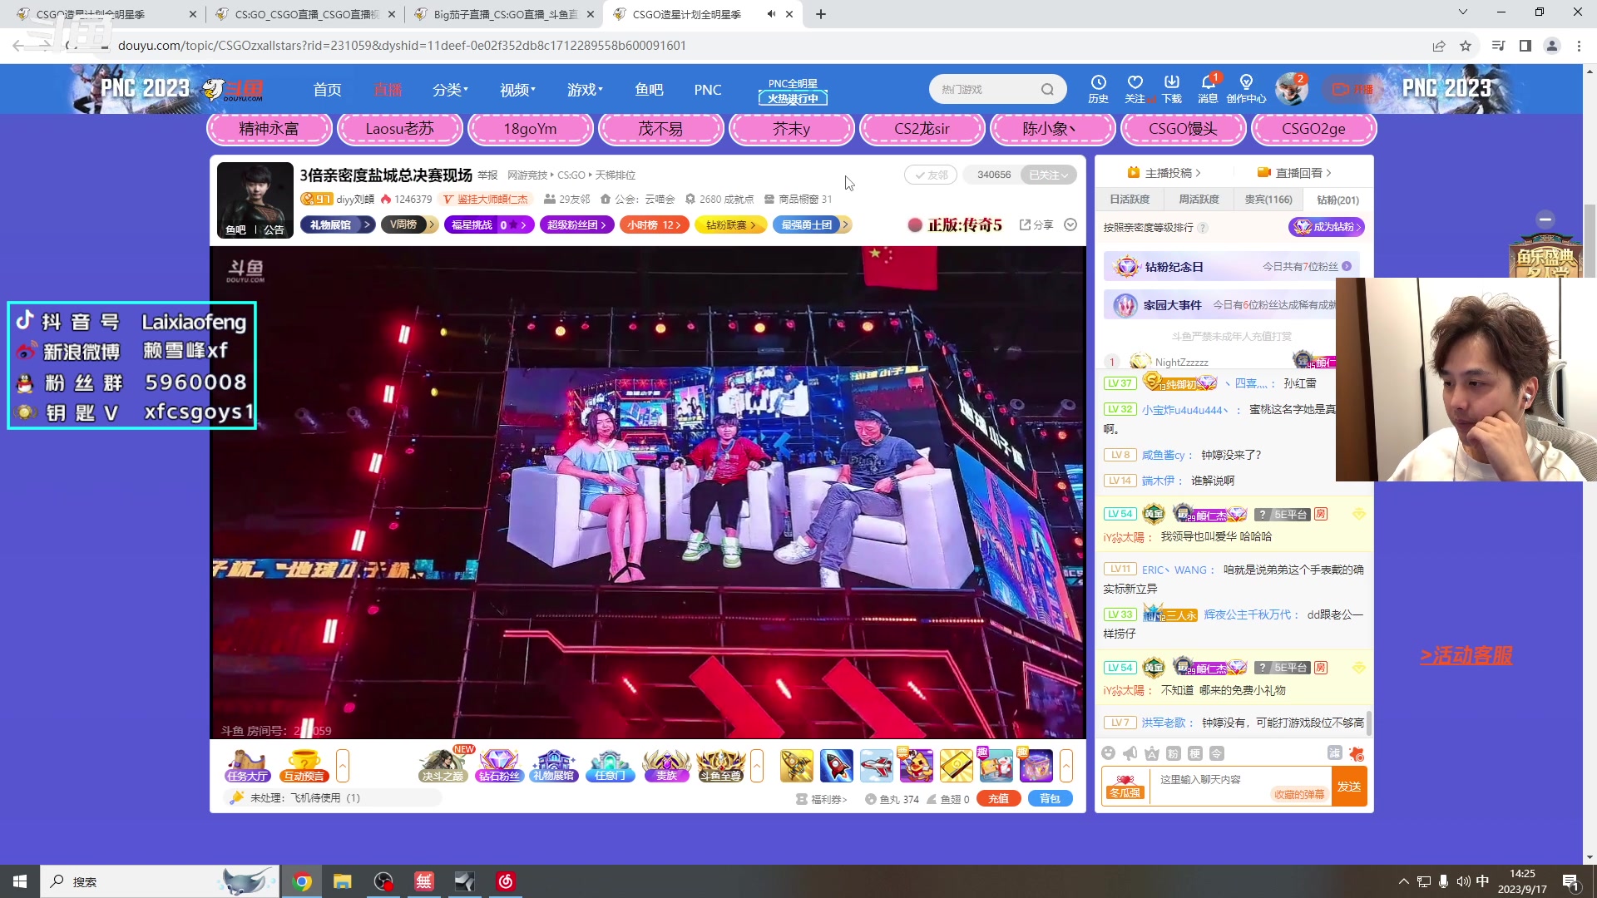Image resolution: width=1597 pixels, height=898 pixels.
Task: Open 背包 backpack button
Action: pos(1050,799)
